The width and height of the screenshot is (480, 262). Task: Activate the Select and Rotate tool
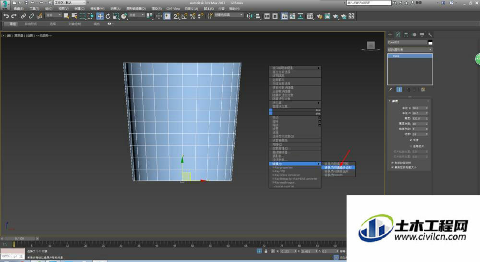[x=108, y=16]
